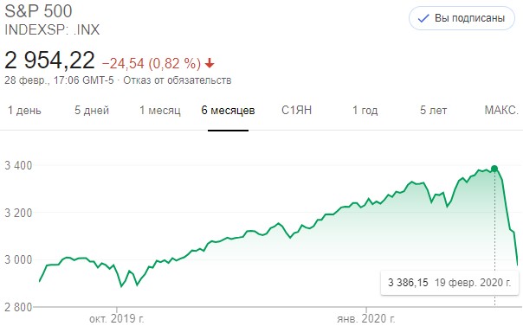Click the 'окт. 2019 г.' axis label
Screen dimensions: 523x326
pyautogui.click(x=117, y=319)
